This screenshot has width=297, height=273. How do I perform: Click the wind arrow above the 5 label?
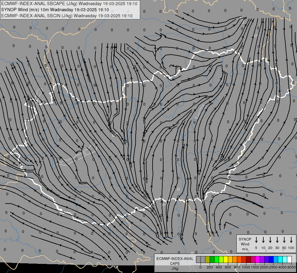coord(256,240)
